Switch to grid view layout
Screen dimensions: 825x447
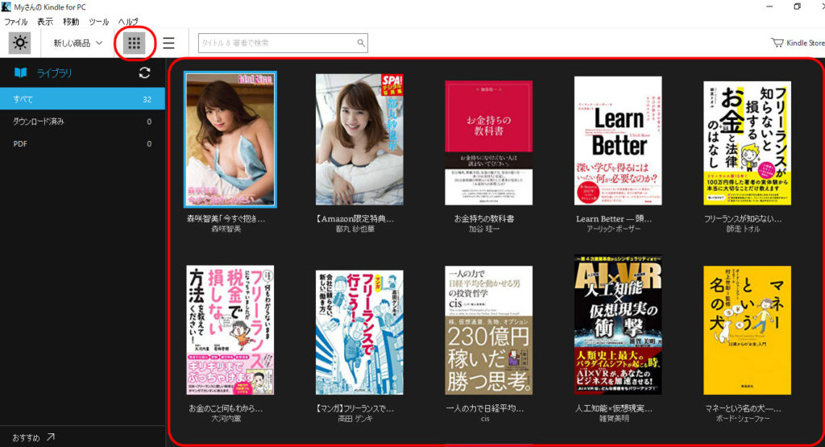coord(135,43)
